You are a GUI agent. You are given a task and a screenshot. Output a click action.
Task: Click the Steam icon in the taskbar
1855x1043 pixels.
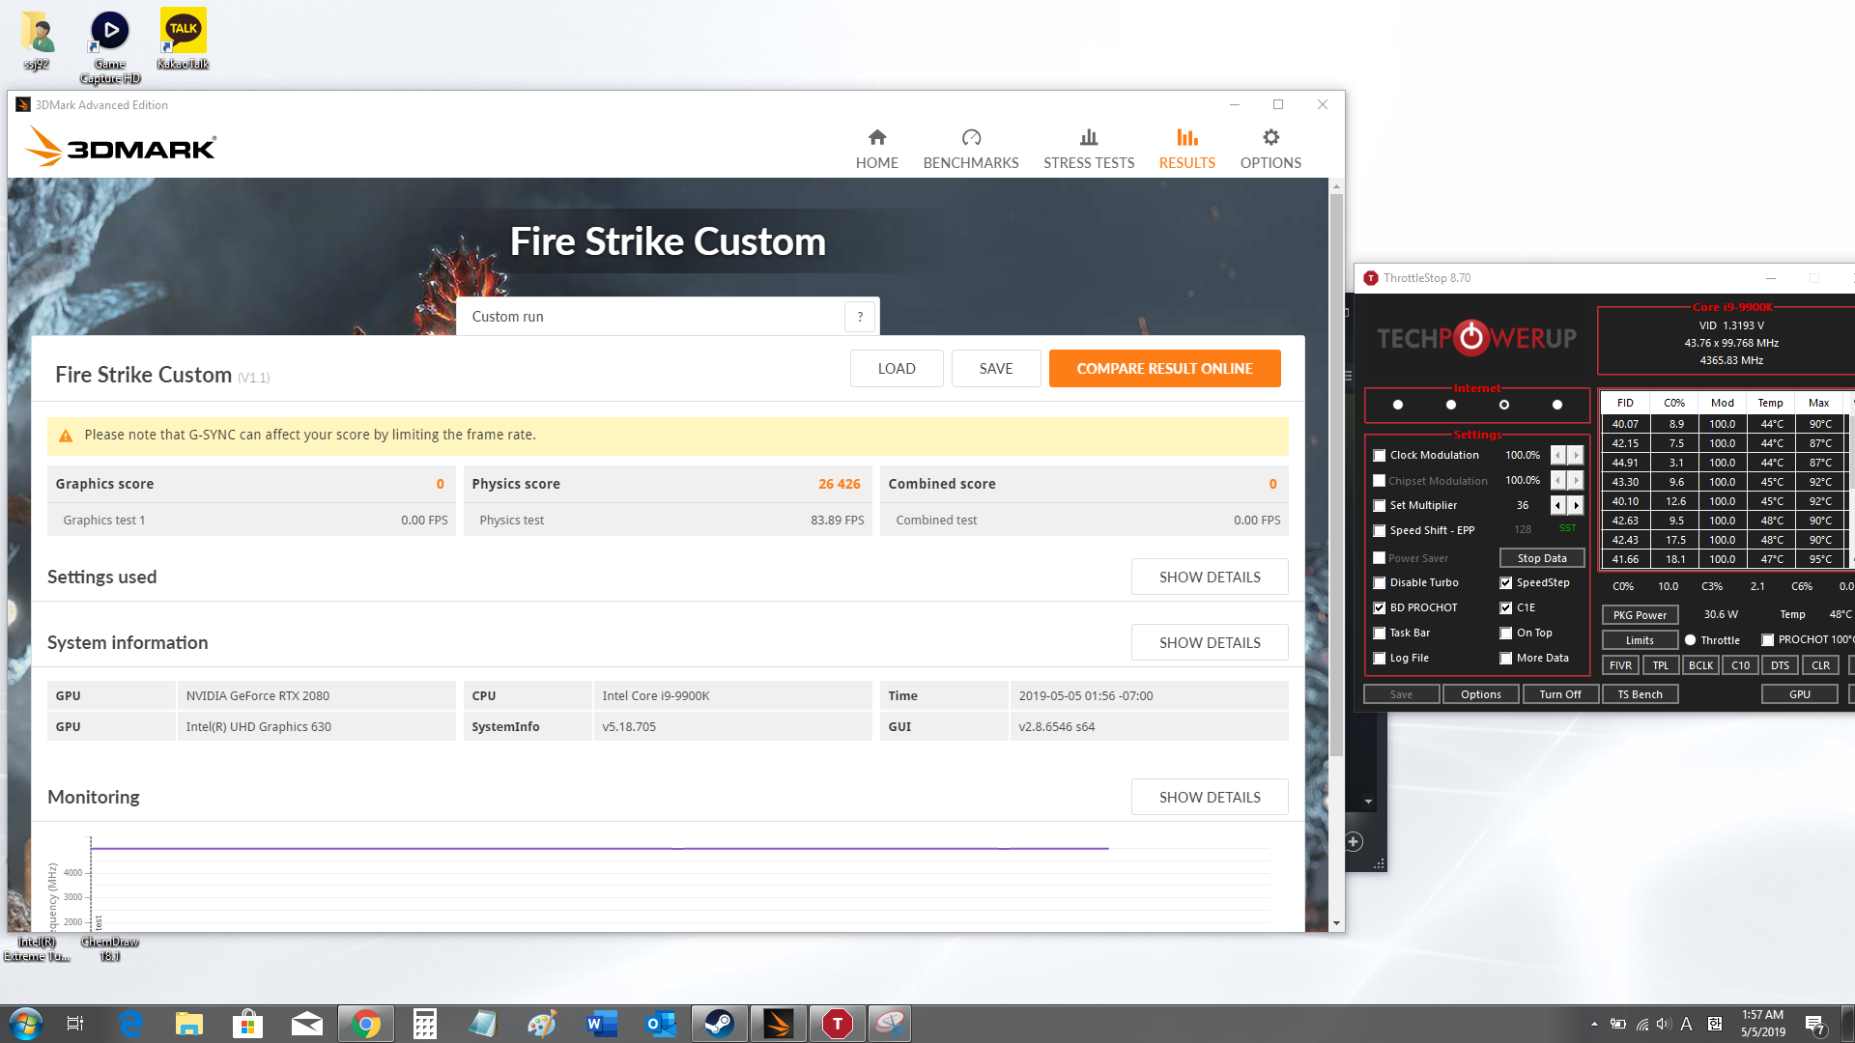point(719,1024)
